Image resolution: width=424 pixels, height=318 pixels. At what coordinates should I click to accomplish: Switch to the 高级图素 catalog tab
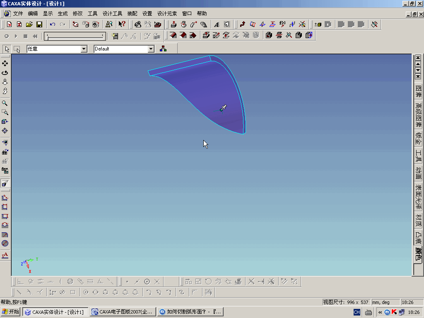click(418, 115)
